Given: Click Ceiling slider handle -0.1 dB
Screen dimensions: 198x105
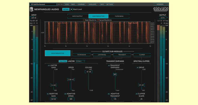Looking at the screenshot, I should click(x=88, y=72).
